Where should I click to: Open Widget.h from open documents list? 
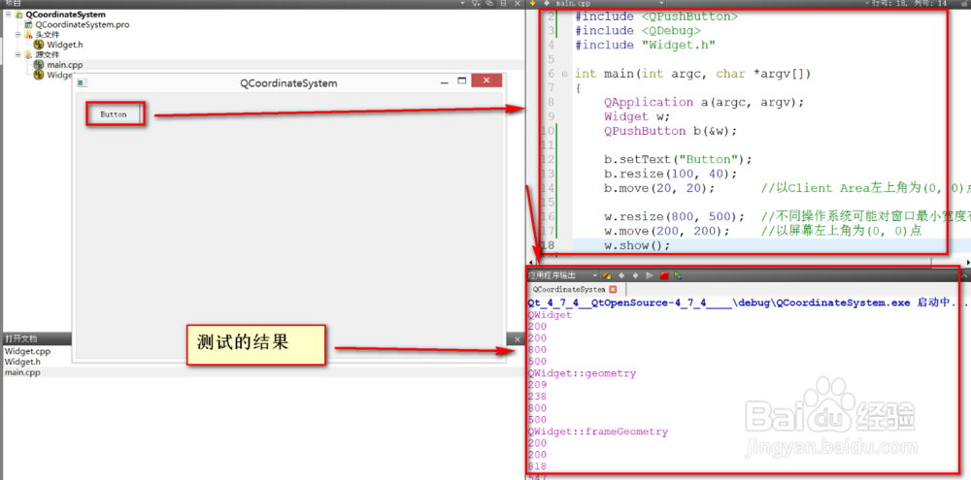(22, 362)
